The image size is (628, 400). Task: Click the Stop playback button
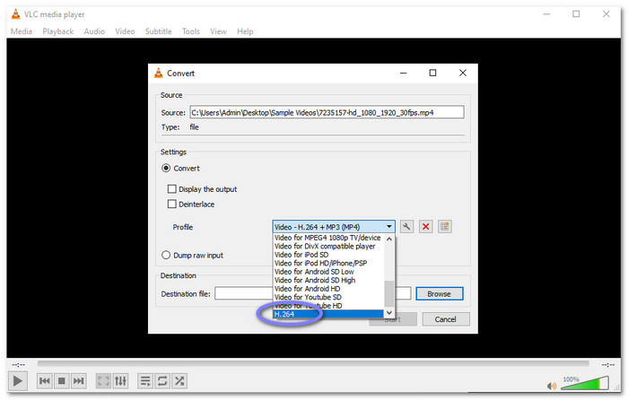(x=61, y=381)
